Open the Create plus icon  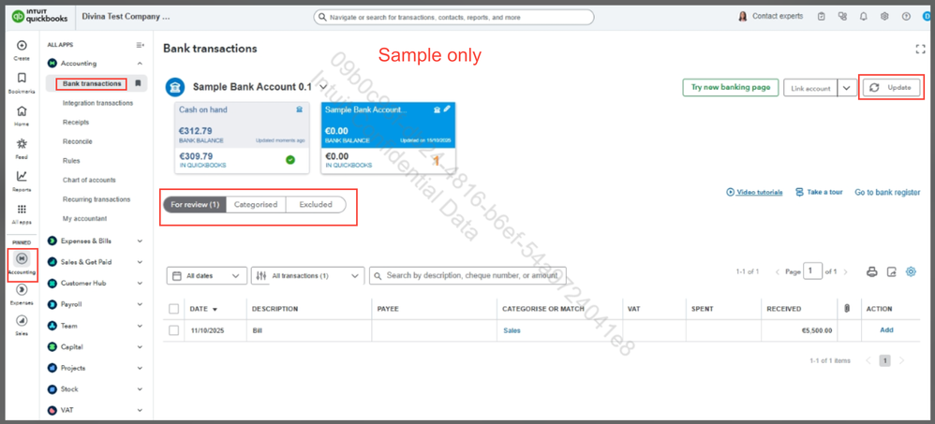[22, 45]
